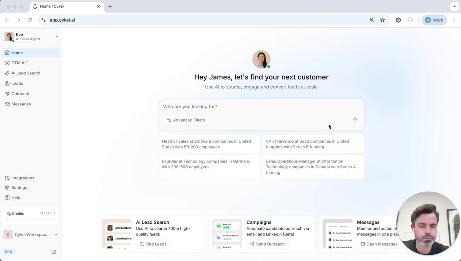
Task: Click the GTM AI target icon
Action: click(7, 63)
